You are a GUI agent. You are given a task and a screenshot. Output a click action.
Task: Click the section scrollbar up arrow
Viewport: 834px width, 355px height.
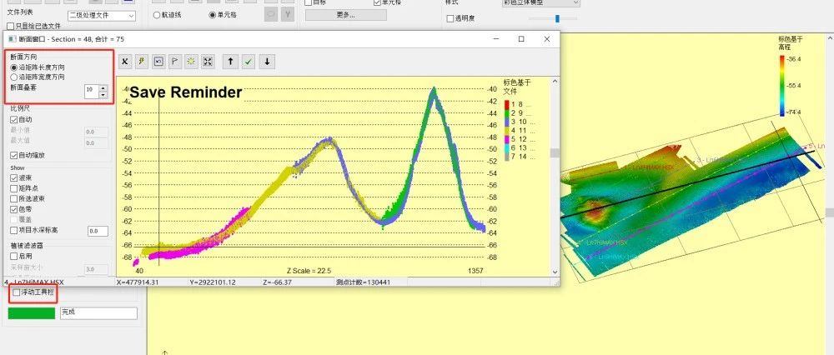point(555,82)
